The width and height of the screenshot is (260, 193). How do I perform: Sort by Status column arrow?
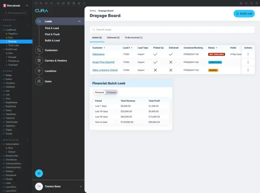217,48
